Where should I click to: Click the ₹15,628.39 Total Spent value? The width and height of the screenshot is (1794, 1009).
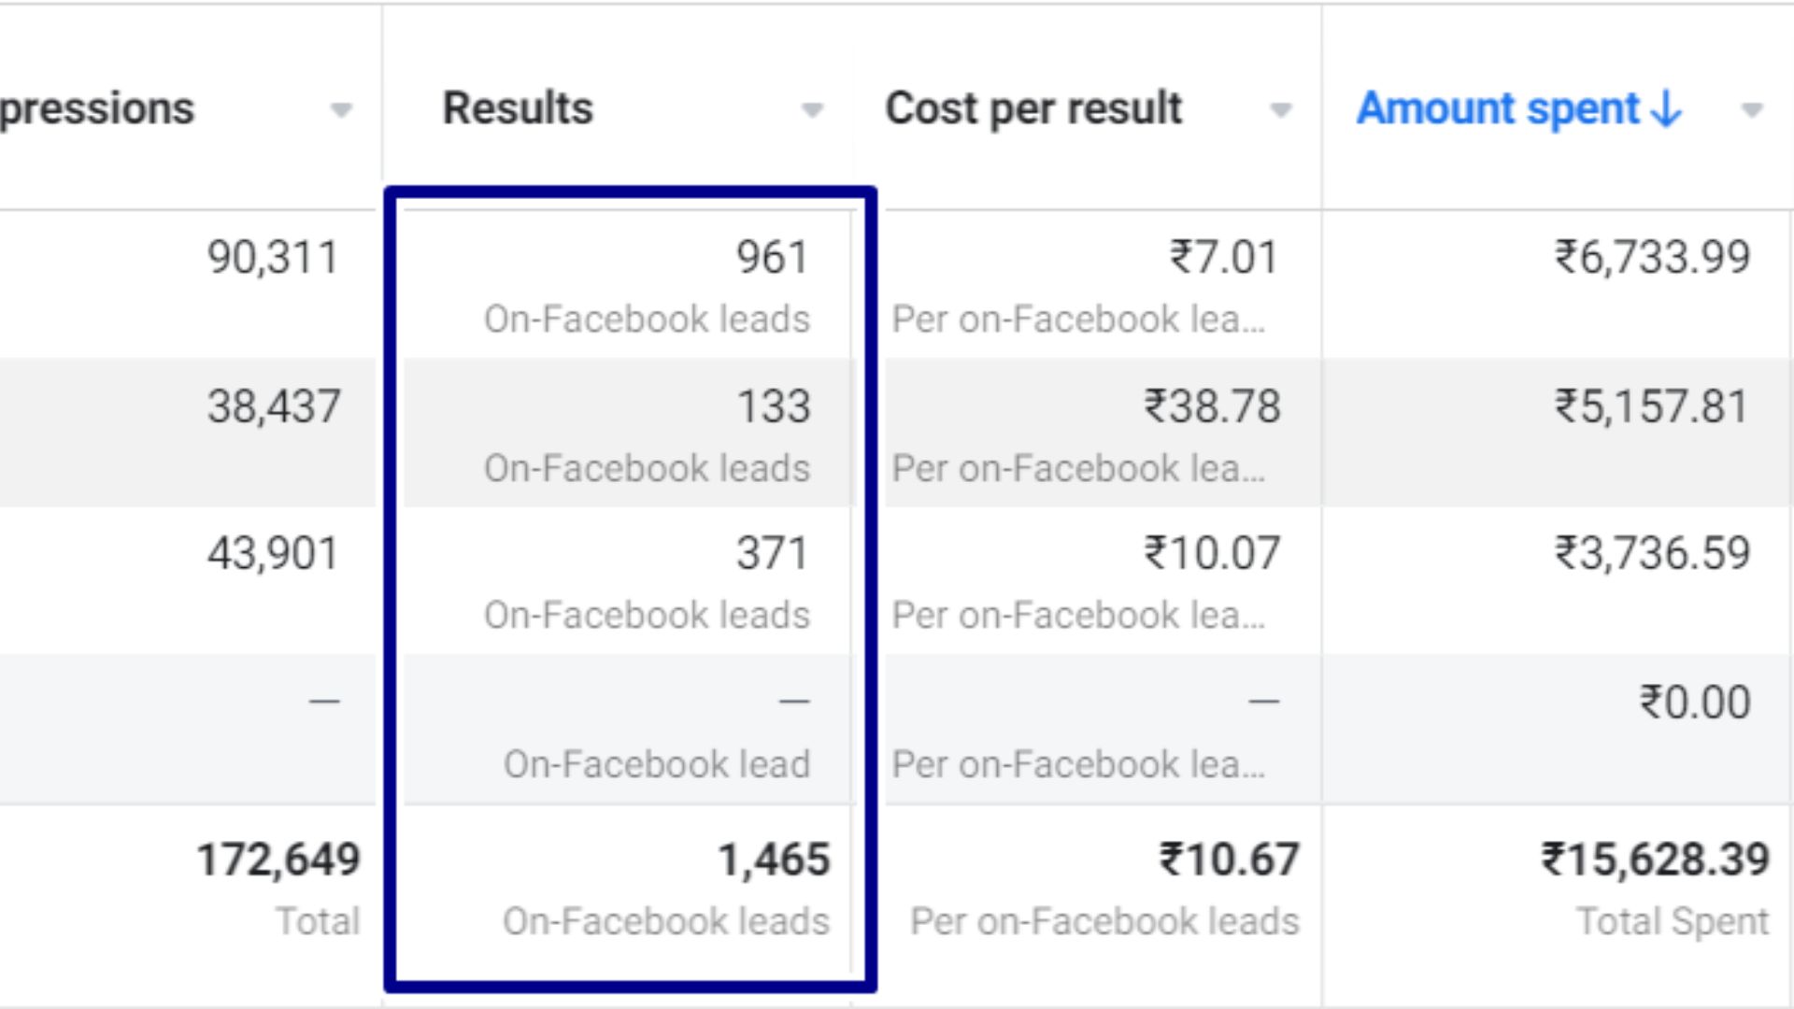1655,860
